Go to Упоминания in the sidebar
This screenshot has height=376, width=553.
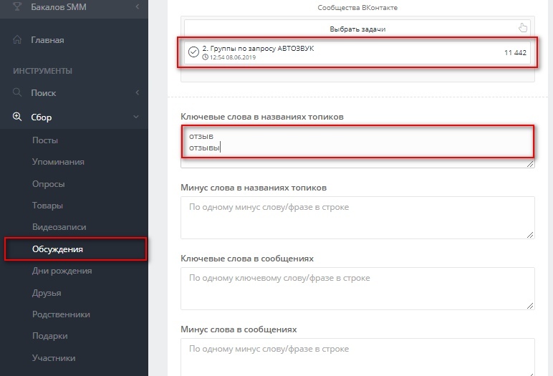point(58,162)
